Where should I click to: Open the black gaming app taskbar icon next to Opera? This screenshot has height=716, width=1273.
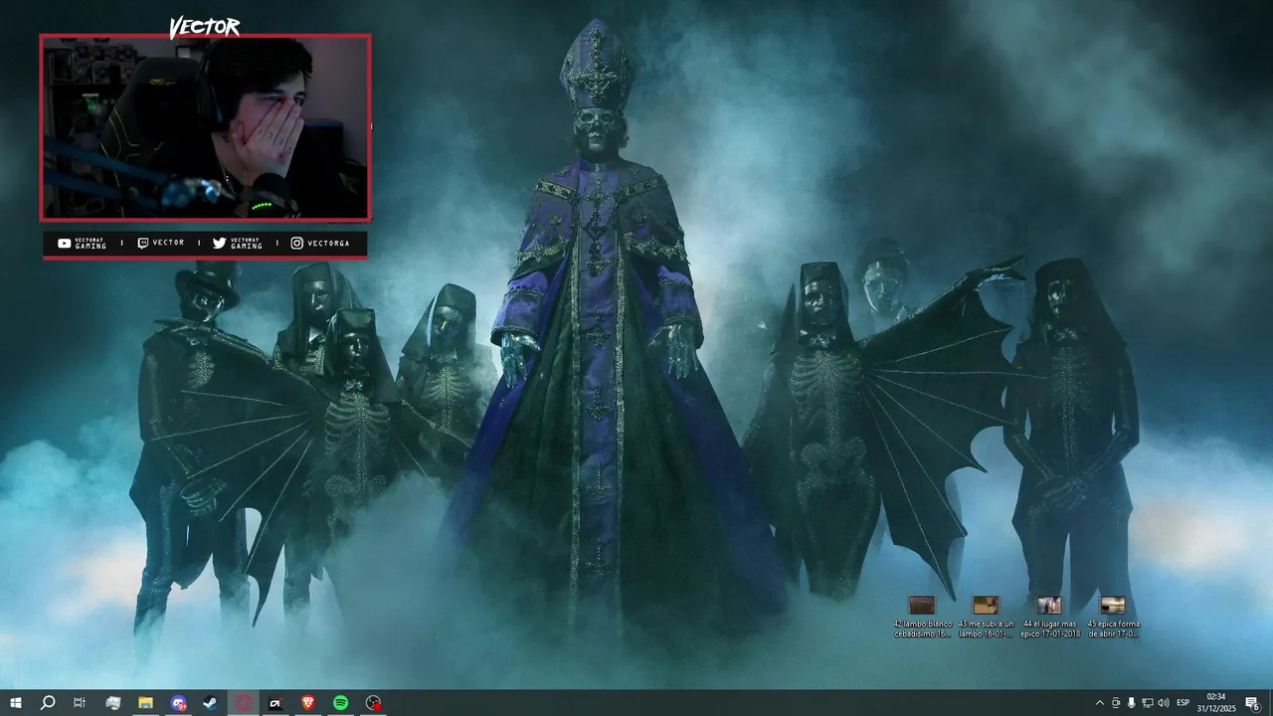pos(275,703)
